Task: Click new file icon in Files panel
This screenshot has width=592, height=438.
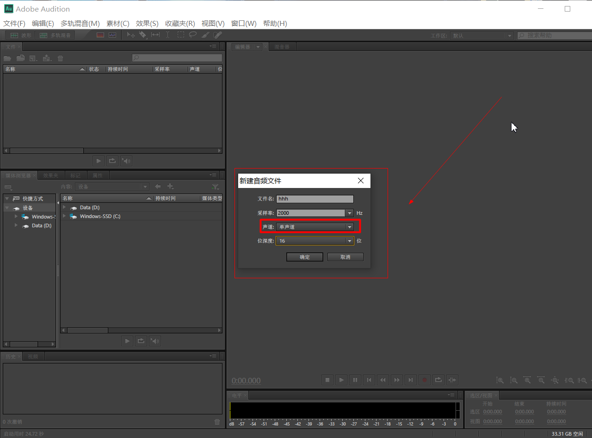Action: point(33,58)
